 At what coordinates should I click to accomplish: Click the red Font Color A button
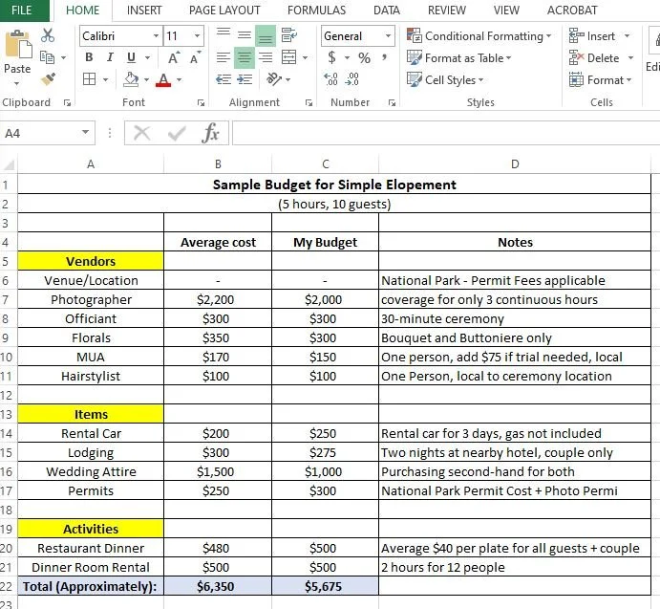(x=163, y=79)
